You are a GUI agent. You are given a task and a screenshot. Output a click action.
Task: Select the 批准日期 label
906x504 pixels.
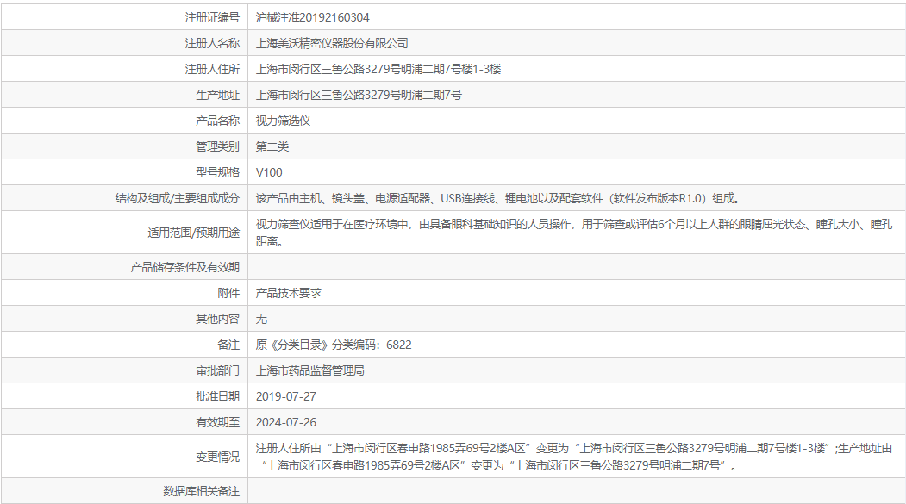218,396
